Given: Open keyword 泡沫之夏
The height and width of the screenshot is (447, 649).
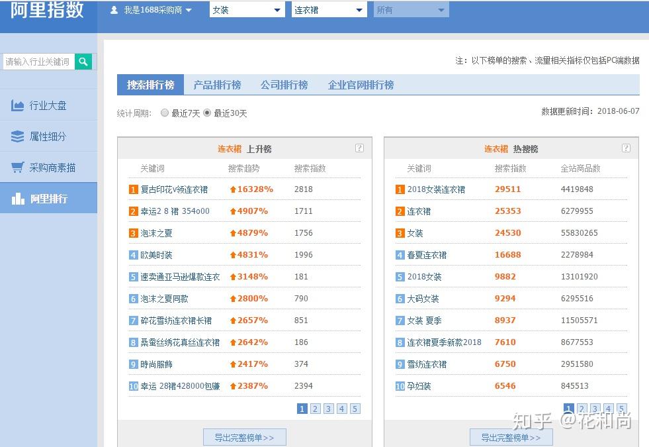Looking at the screenshot, I should [156, 233].
